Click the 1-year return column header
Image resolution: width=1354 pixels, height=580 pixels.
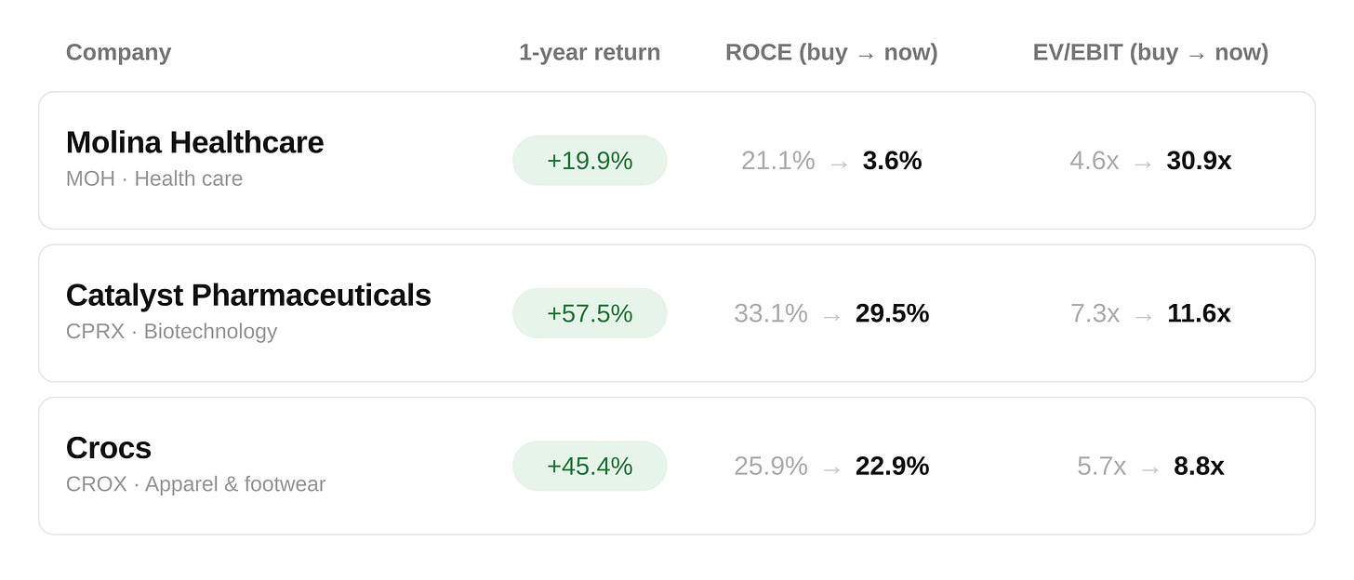tap(590, 53)
